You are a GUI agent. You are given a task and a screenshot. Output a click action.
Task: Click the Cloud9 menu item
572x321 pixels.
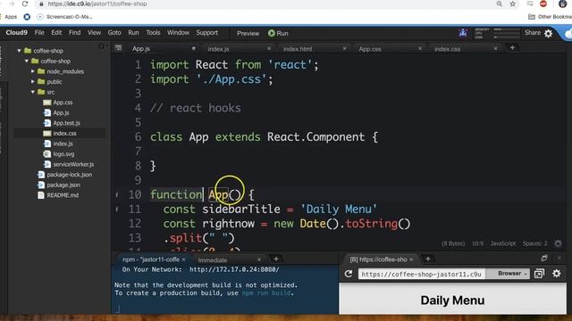(16, 32)
